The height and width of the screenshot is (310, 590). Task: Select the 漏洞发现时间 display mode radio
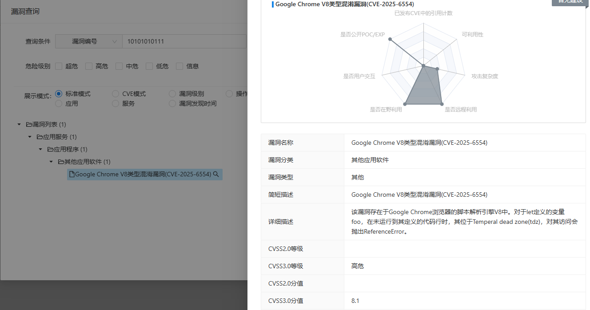pyautogui.click(x=172, y=103)
